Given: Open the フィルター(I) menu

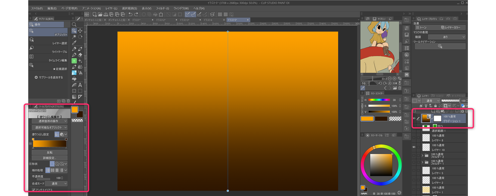Looking at the screenshot, I should pos(162,8).
